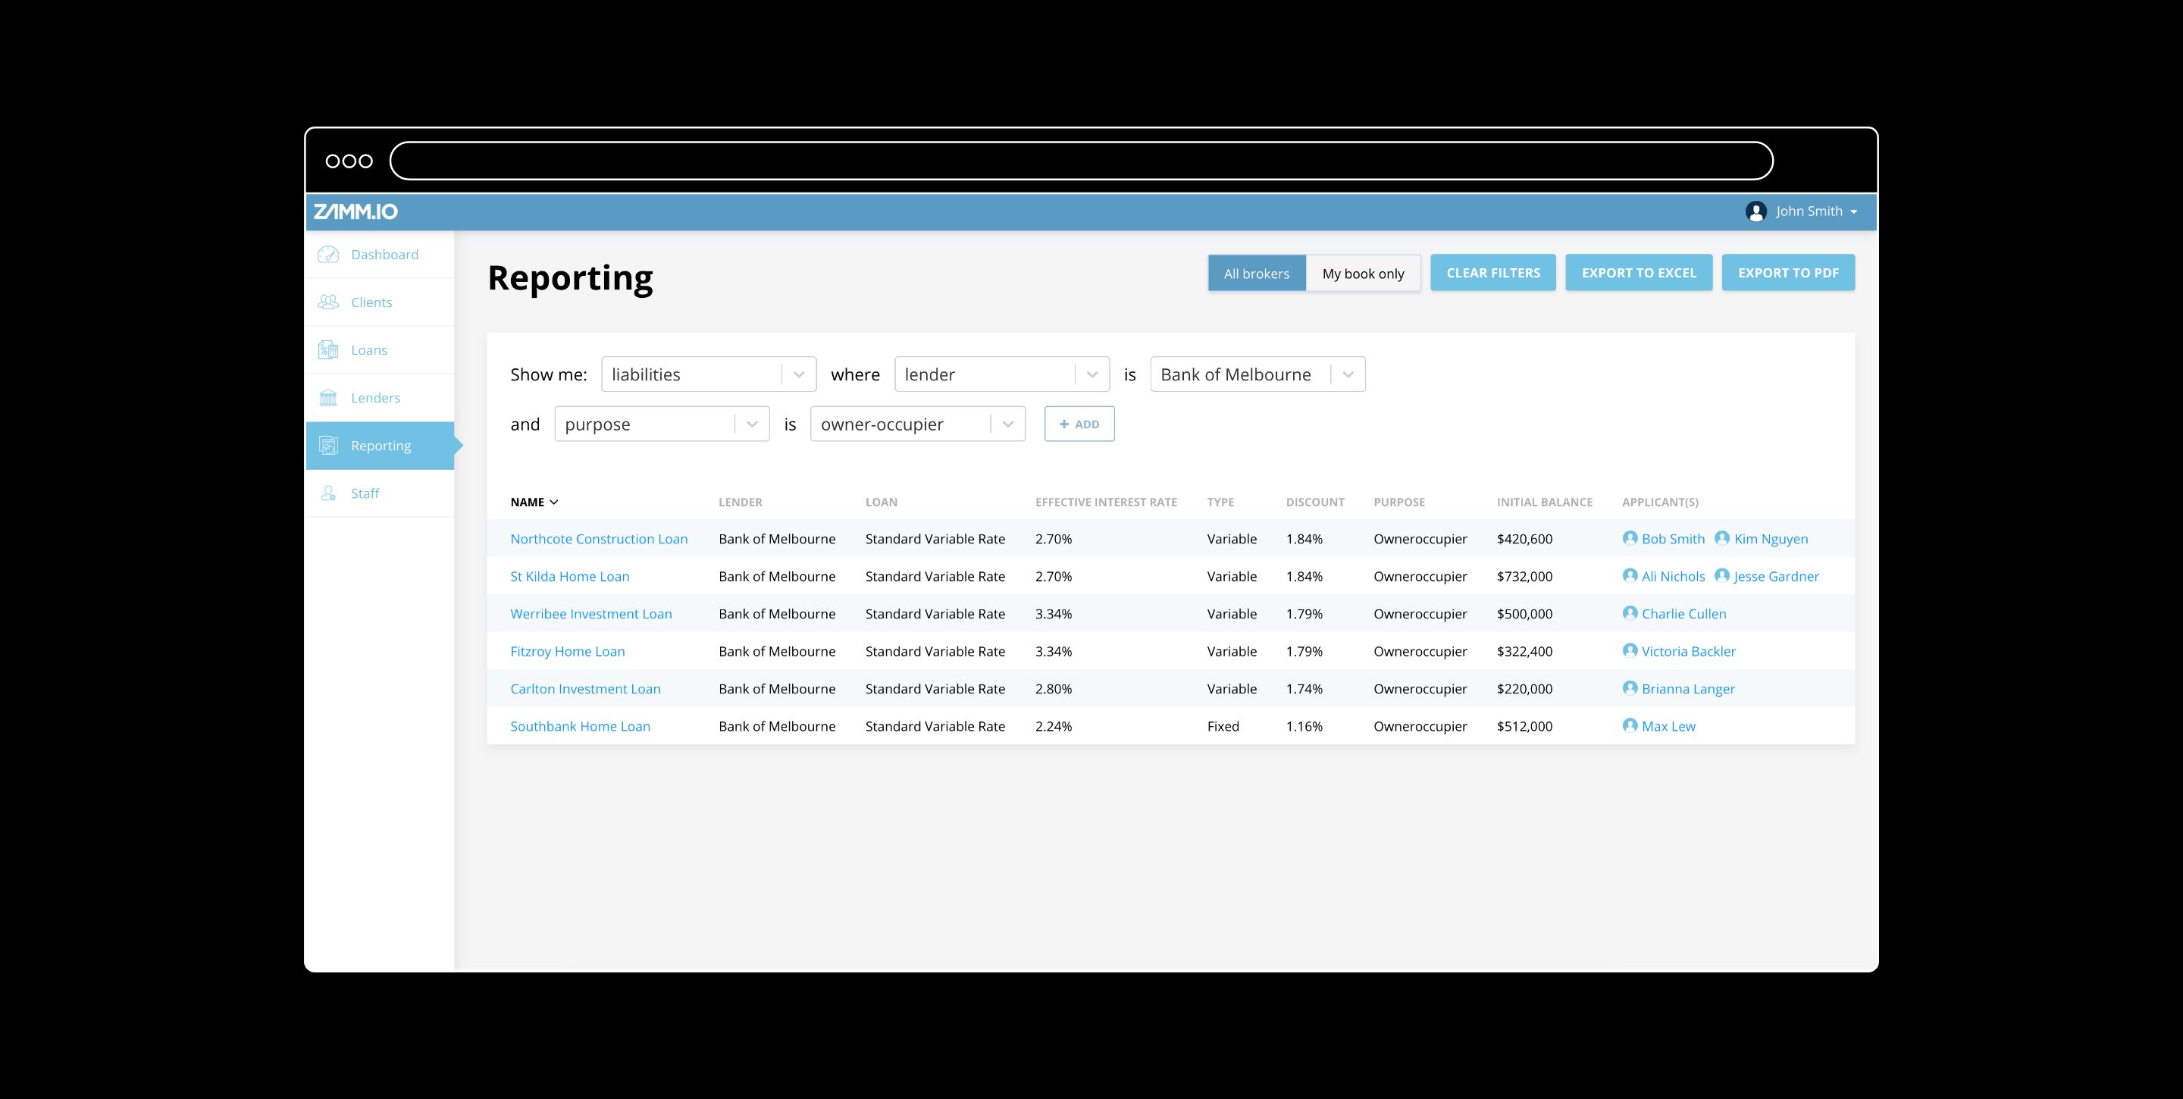Open Werribee Investment Loan link
Viewport: 2183px width, 1099px height.
coord(590,613)
